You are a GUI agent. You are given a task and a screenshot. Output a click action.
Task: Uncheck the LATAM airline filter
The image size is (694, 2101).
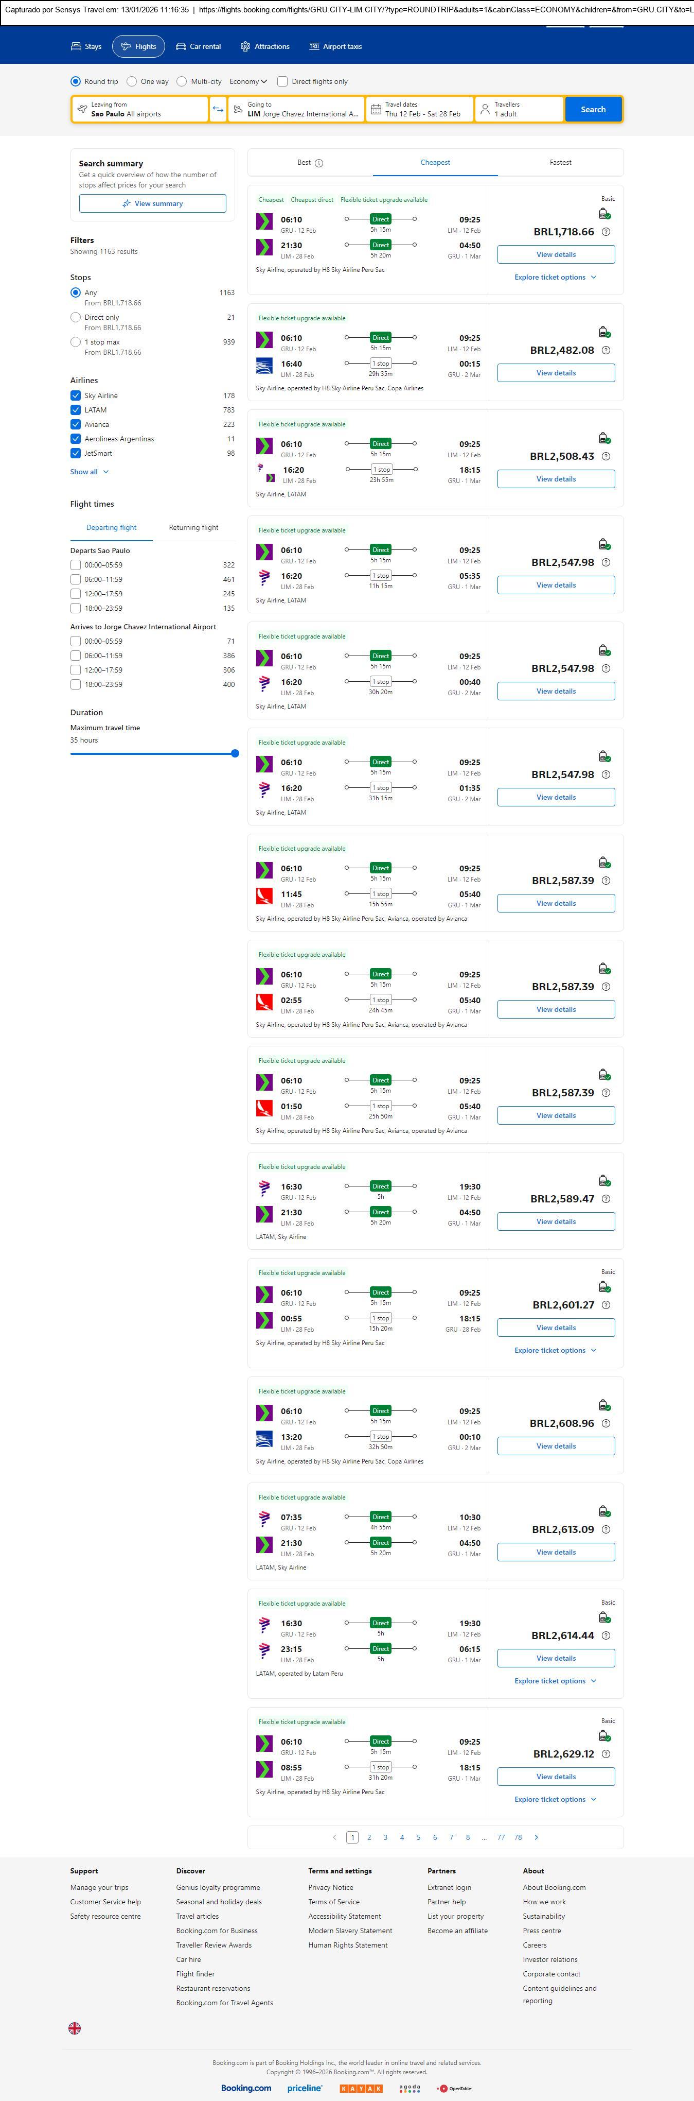[76, 410]
